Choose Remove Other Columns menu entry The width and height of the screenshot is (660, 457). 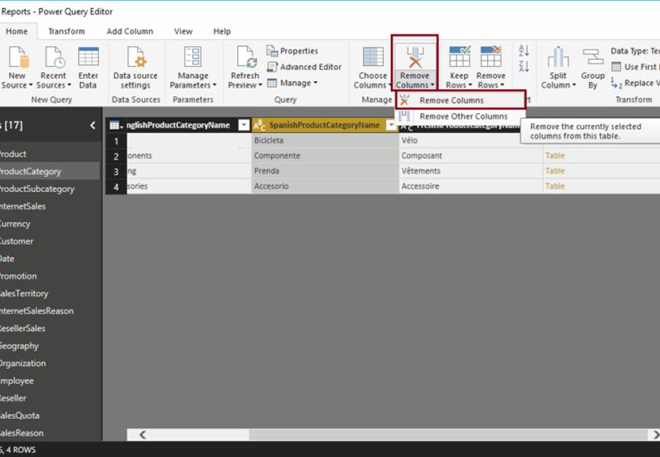point(460,116)
